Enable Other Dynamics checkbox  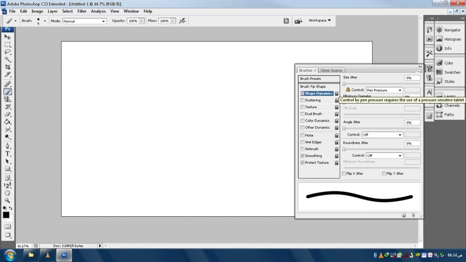click(x=302, y=128)
